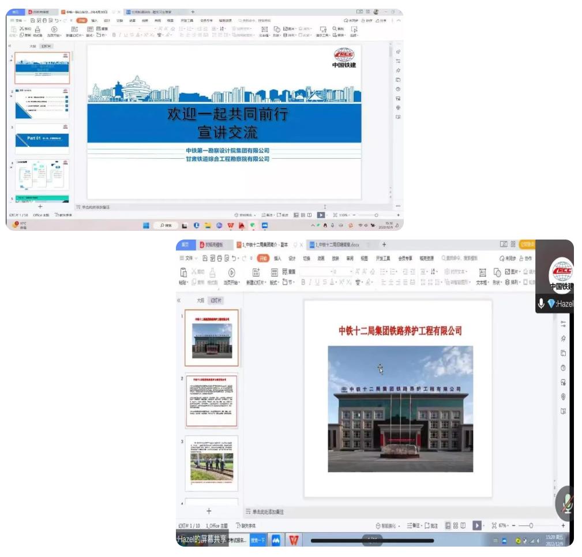Click 未同步 sync status in the lower window
Screen dimensions: 582x557
click(x=508, y=258)
